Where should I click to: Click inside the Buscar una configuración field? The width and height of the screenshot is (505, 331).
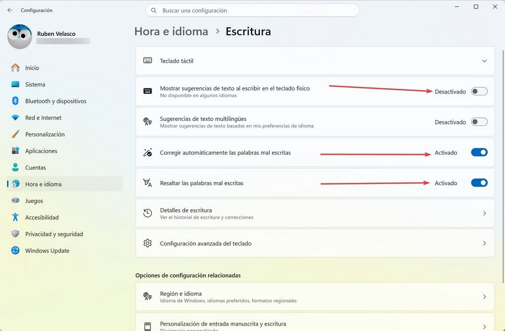click(252, 10)
